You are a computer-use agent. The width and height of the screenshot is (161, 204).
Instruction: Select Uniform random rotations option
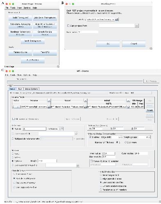click(101, 186)
